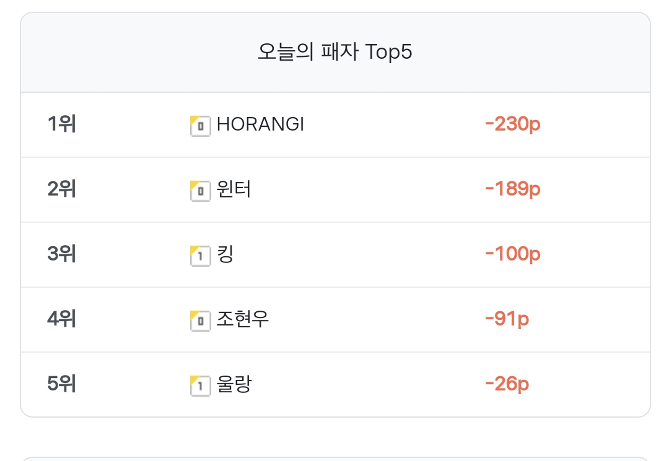The width and height of the screenshot is (669, 461).
Task: Open 조현우 user profile link
Action: point(243,319)
